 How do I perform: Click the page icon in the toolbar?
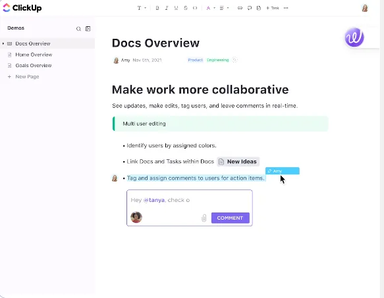[259, 8]
